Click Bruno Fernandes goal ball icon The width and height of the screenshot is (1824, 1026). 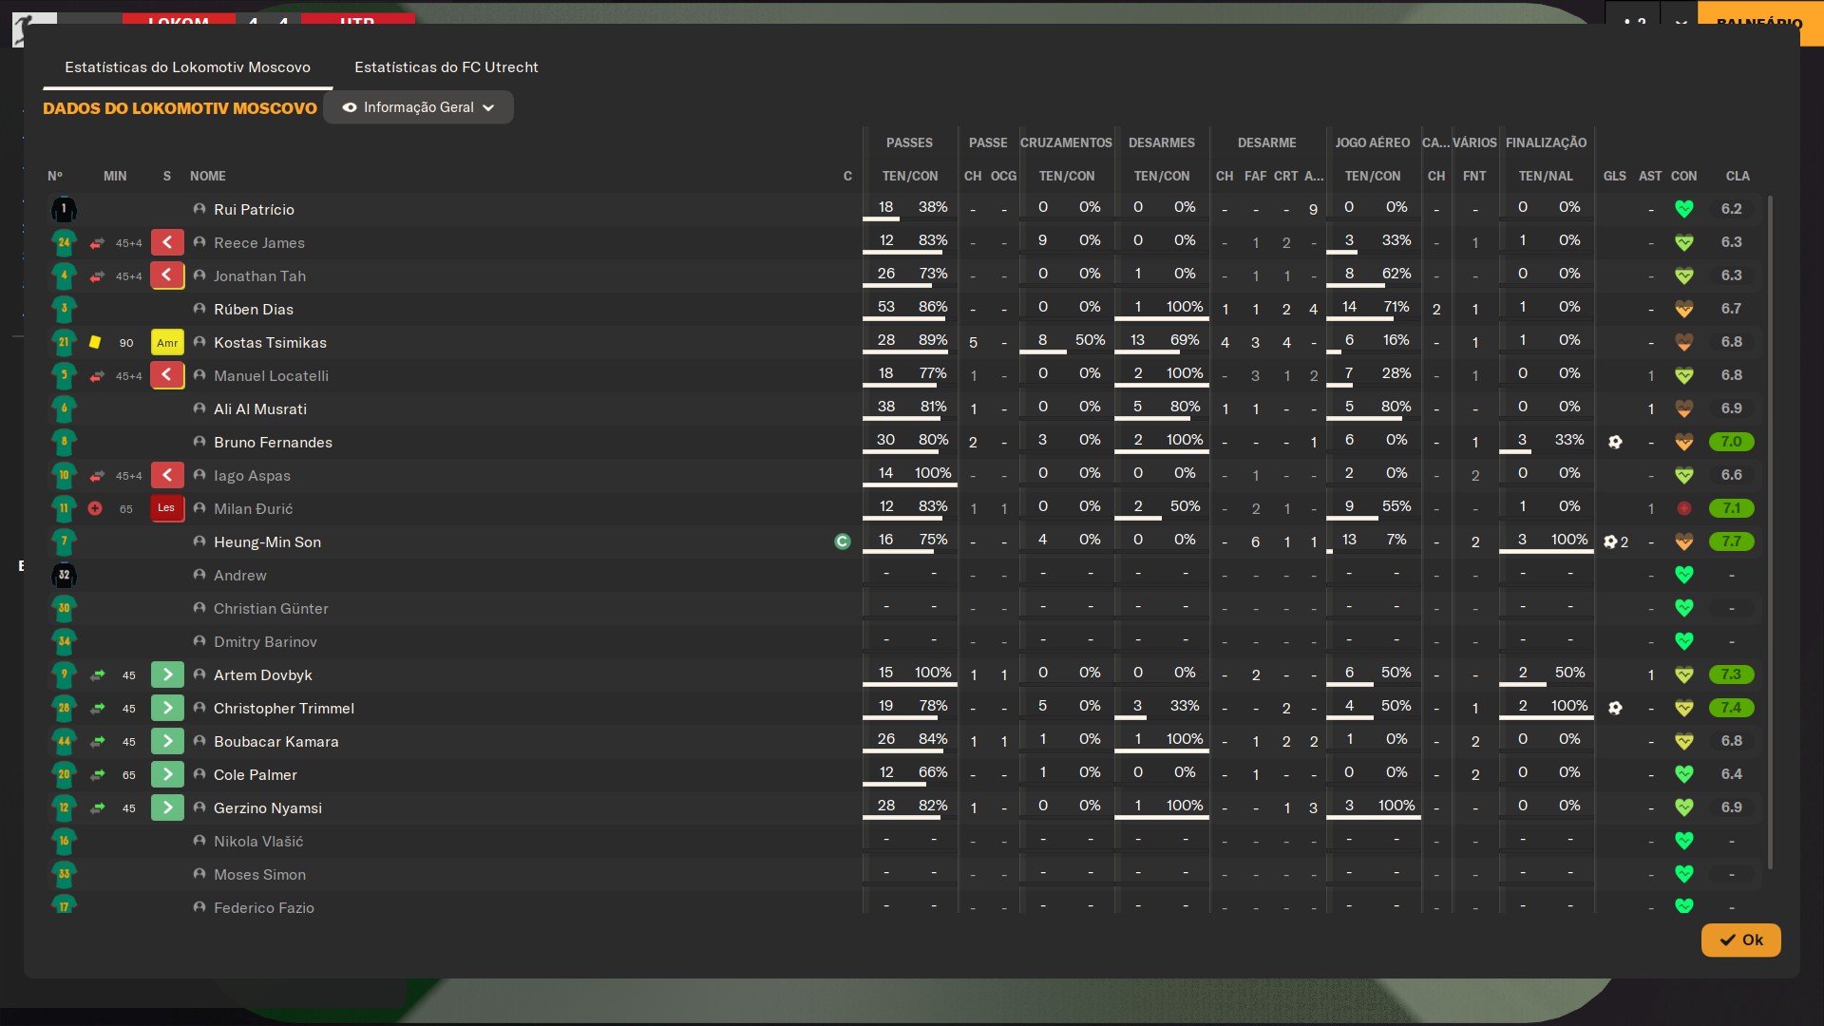(x=1615, y=442)
